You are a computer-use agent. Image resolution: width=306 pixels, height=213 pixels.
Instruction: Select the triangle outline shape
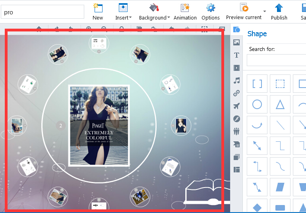[280, 104]
